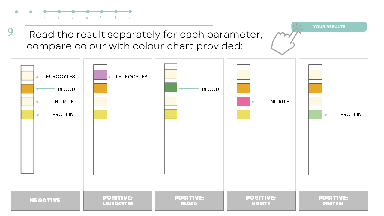384x216 pixels.
Task: Jump to step 7 progress dot
Action: (x=102, y=12)
